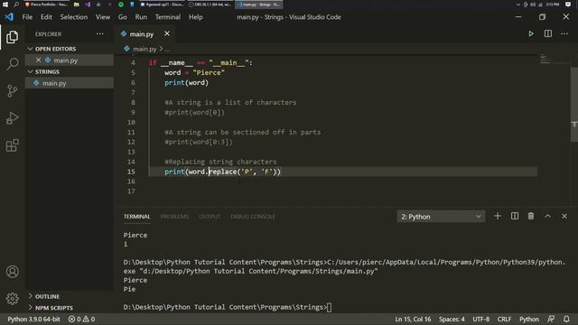This screenshot has height=325, width=578.
Task: Switch to the Debug Console tab
Action: tap(253, 217)
